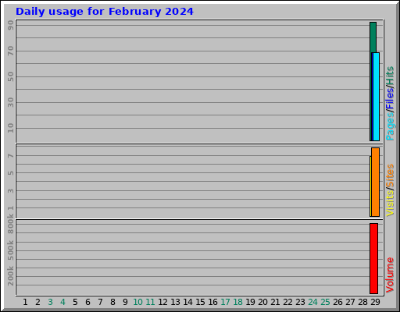Click day label 12 on x-axis
Viewport: 400px width, 312px height.
coord(162,302)
